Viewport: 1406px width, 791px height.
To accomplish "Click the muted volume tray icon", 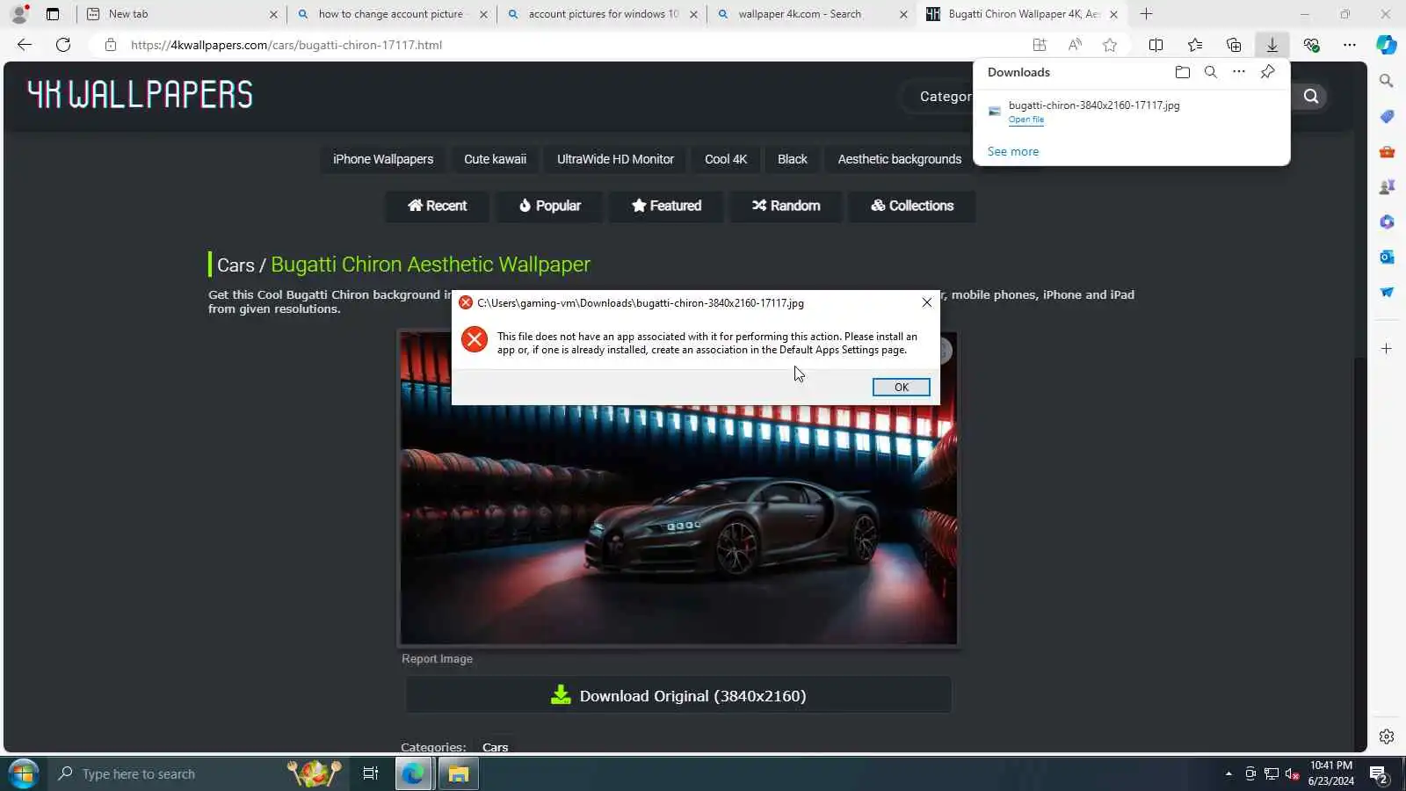I will point(1292,774).
